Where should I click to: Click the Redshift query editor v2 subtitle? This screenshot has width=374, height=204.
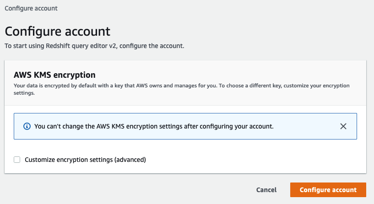[x=94, y=46]
